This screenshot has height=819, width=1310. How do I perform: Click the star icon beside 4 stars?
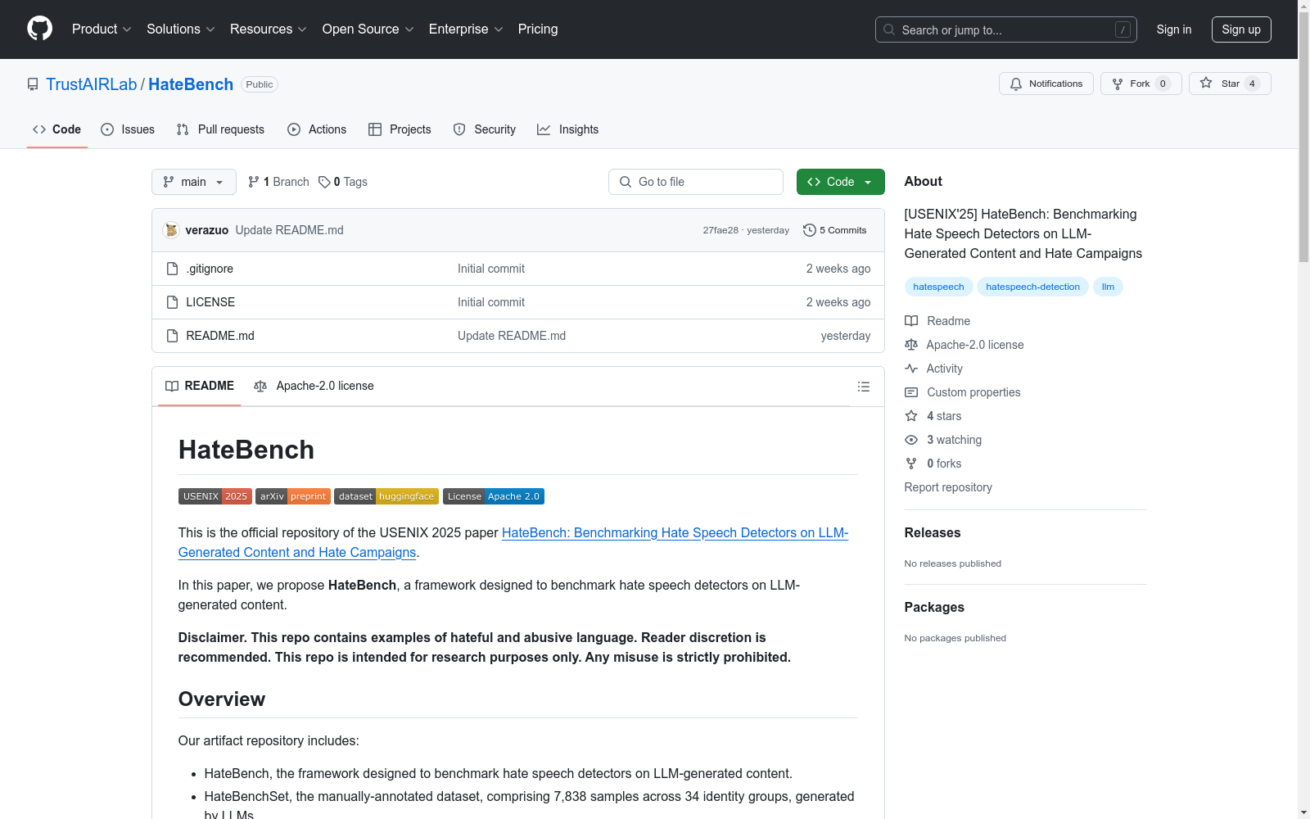(911, 416)
